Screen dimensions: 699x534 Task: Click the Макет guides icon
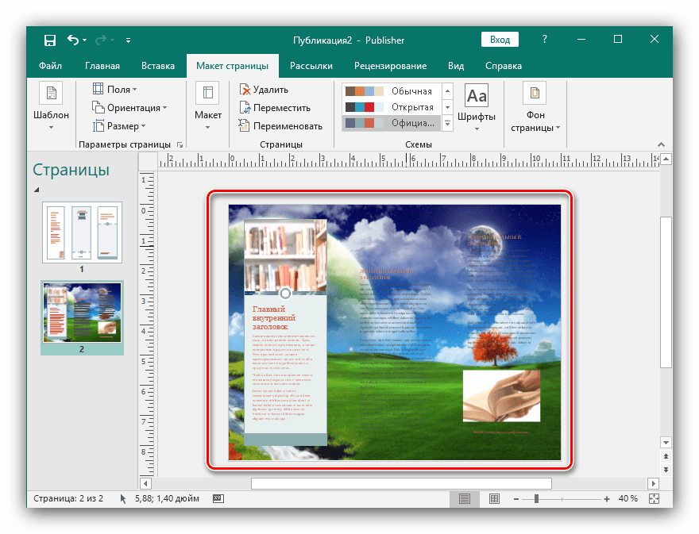pyautogui.click(x=207, y=94)
